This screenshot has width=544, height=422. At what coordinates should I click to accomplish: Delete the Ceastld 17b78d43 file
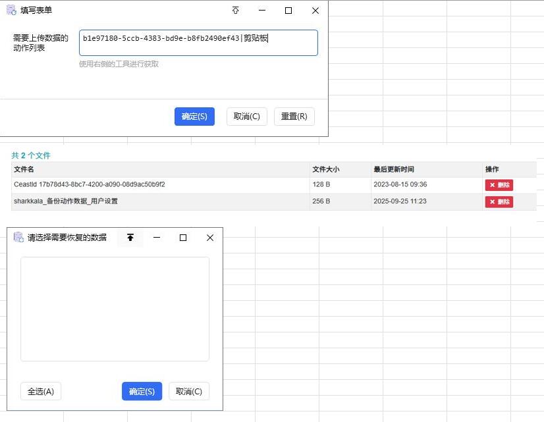[499, 185]
